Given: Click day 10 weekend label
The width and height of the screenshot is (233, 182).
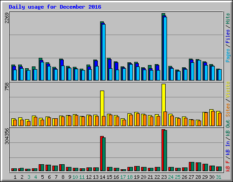Looking at the screenshot, I should [x=75, y=177].
